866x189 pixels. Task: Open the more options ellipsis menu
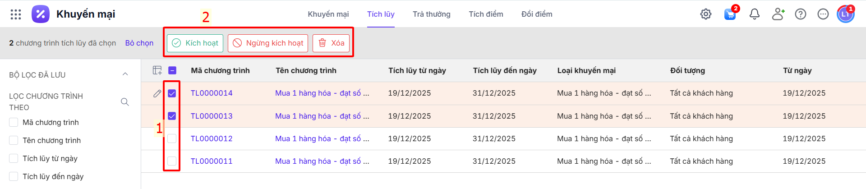pyautogui.click(x=823, y=14)
